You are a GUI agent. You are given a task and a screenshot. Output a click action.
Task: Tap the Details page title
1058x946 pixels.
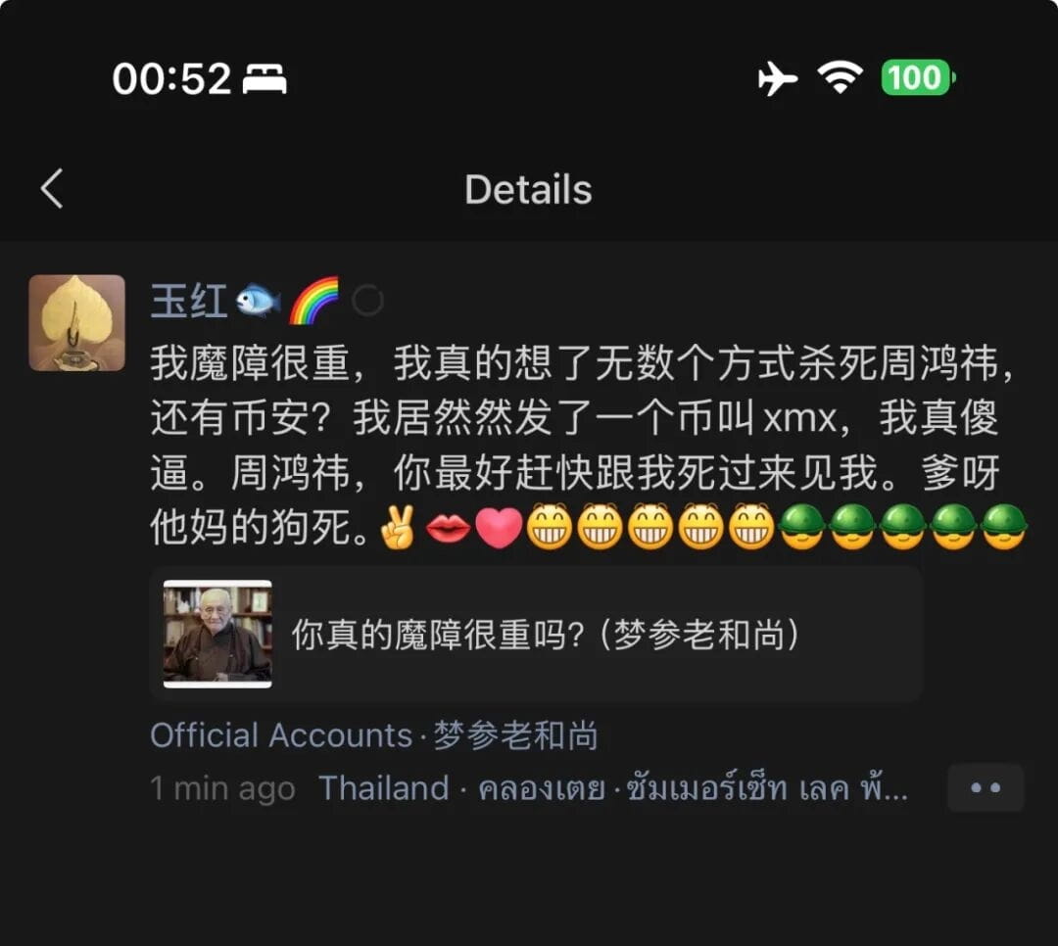(x=528, y=190)
